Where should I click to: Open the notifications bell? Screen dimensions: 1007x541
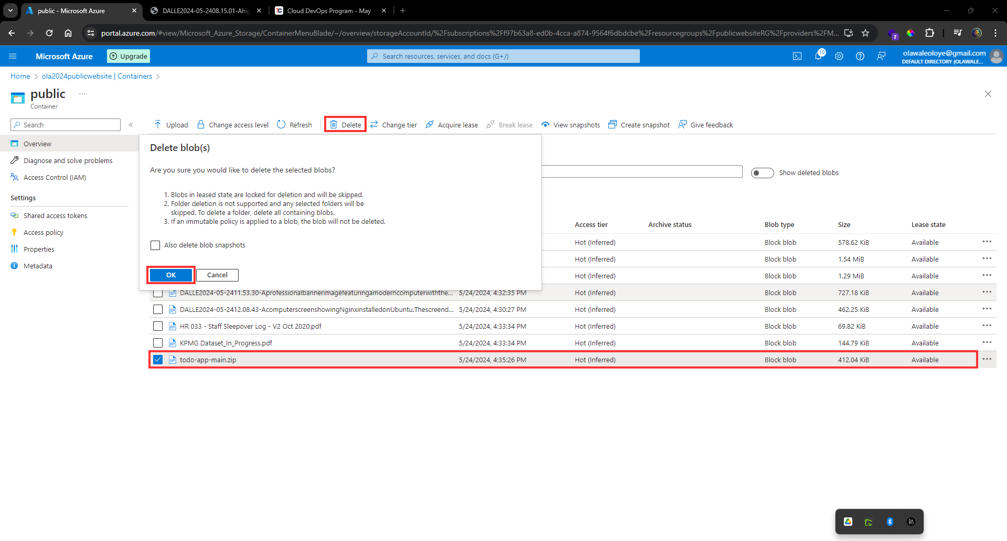click(818, 56)
